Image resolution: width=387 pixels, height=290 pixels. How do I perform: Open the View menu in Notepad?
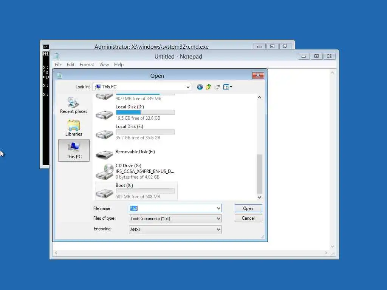[x=104, y=64]
